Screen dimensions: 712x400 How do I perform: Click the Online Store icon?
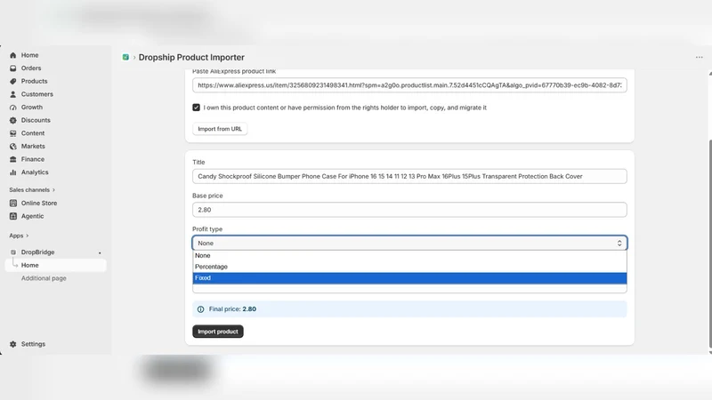click(x=13, y=204)
